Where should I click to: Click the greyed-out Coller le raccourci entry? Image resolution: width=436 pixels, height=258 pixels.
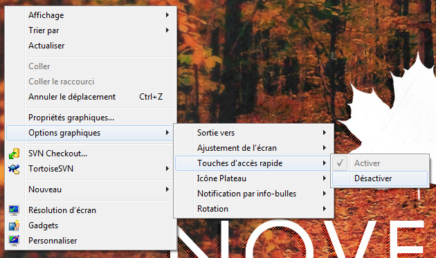[x=91, y=82]
